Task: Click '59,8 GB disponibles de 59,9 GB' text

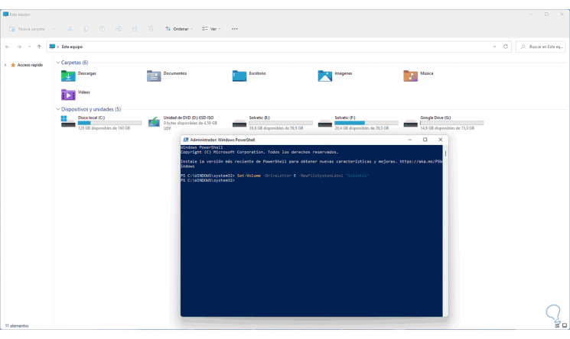Action: [x=276, y=128]
